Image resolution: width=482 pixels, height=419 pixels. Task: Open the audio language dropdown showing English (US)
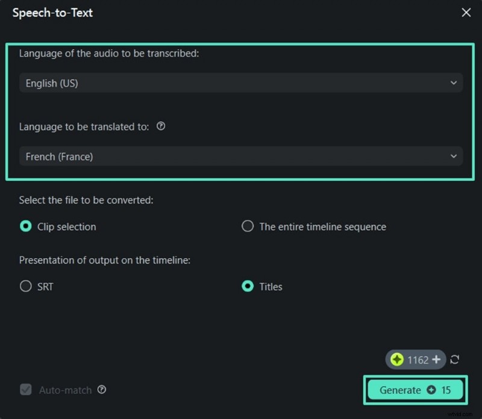tap(241, 83)
